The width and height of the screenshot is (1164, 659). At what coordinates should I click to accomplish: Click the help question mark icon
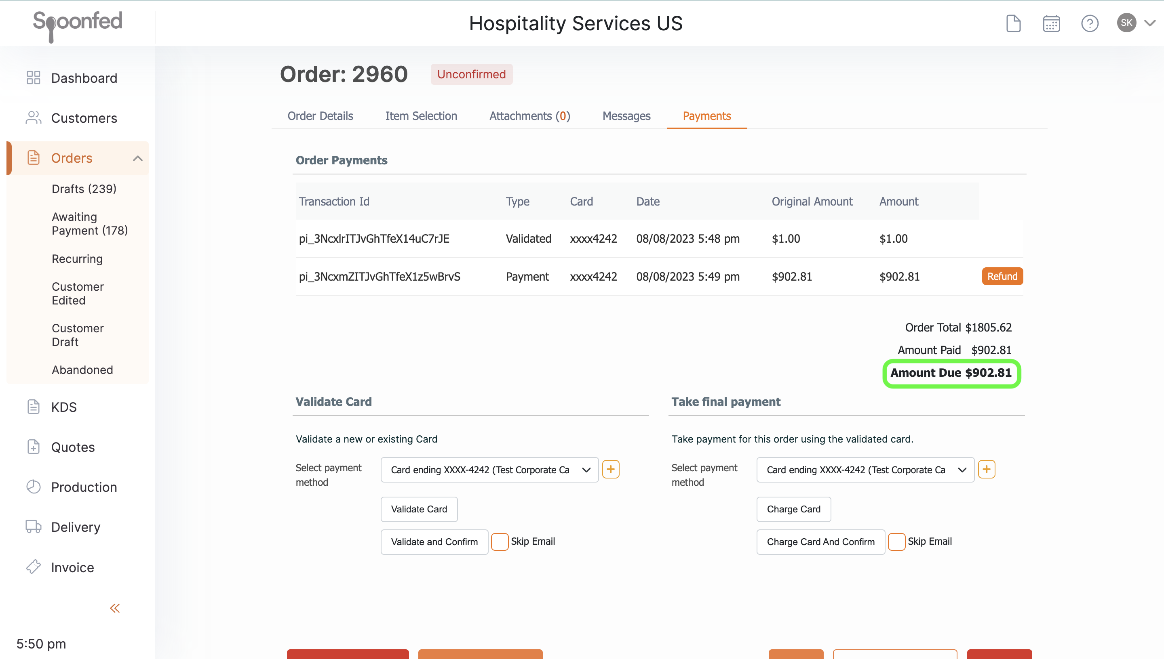click(1089, 23)
